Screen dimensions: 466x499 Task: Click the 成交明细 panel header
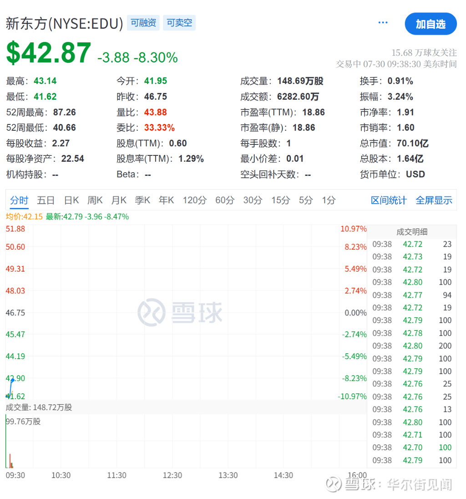click(x=412, y=231)
